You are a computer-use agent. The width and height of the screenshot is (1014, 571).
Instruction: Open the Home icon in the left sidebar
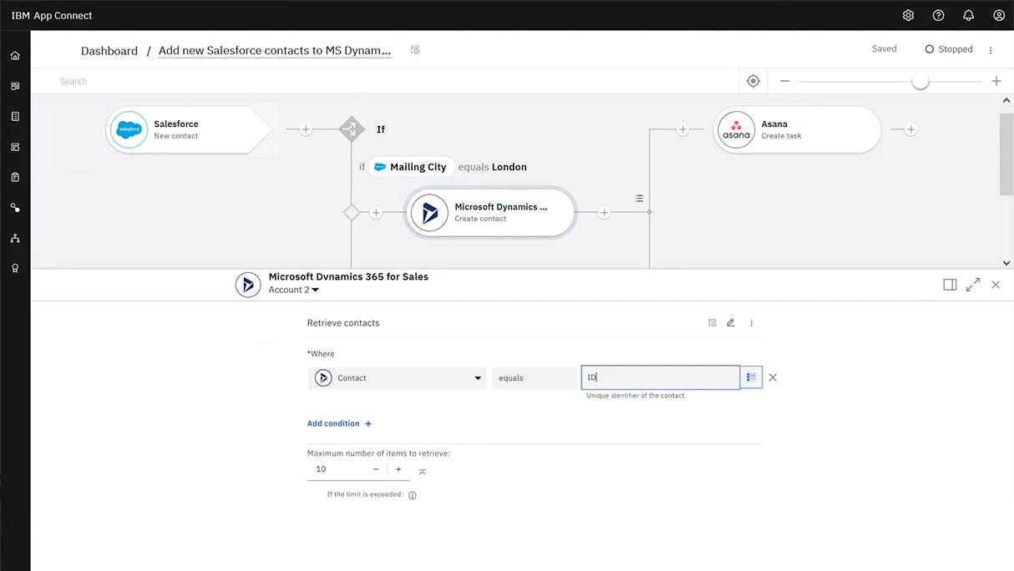pos(15,54)
